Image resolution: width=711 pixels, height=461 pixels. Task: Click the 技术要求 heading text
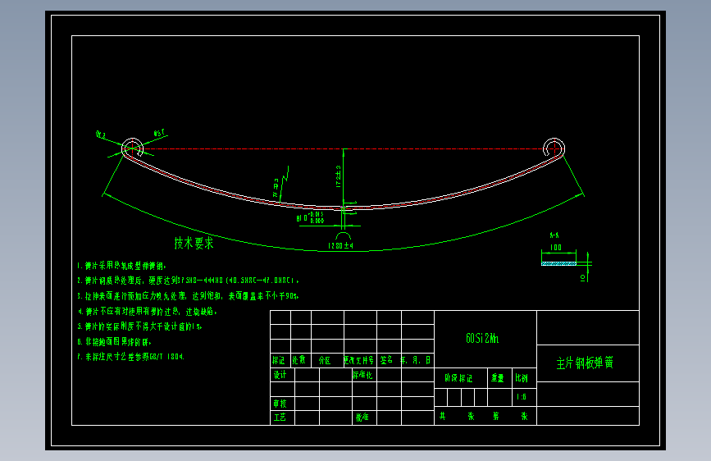pyautogui.click(x=194, y=243)
